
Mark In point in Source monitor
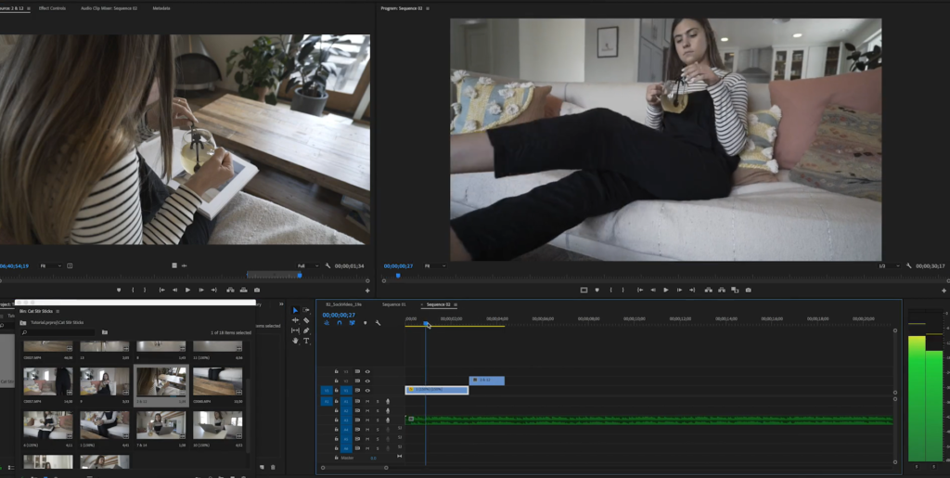pyautogui.click(x=133, y=291)
